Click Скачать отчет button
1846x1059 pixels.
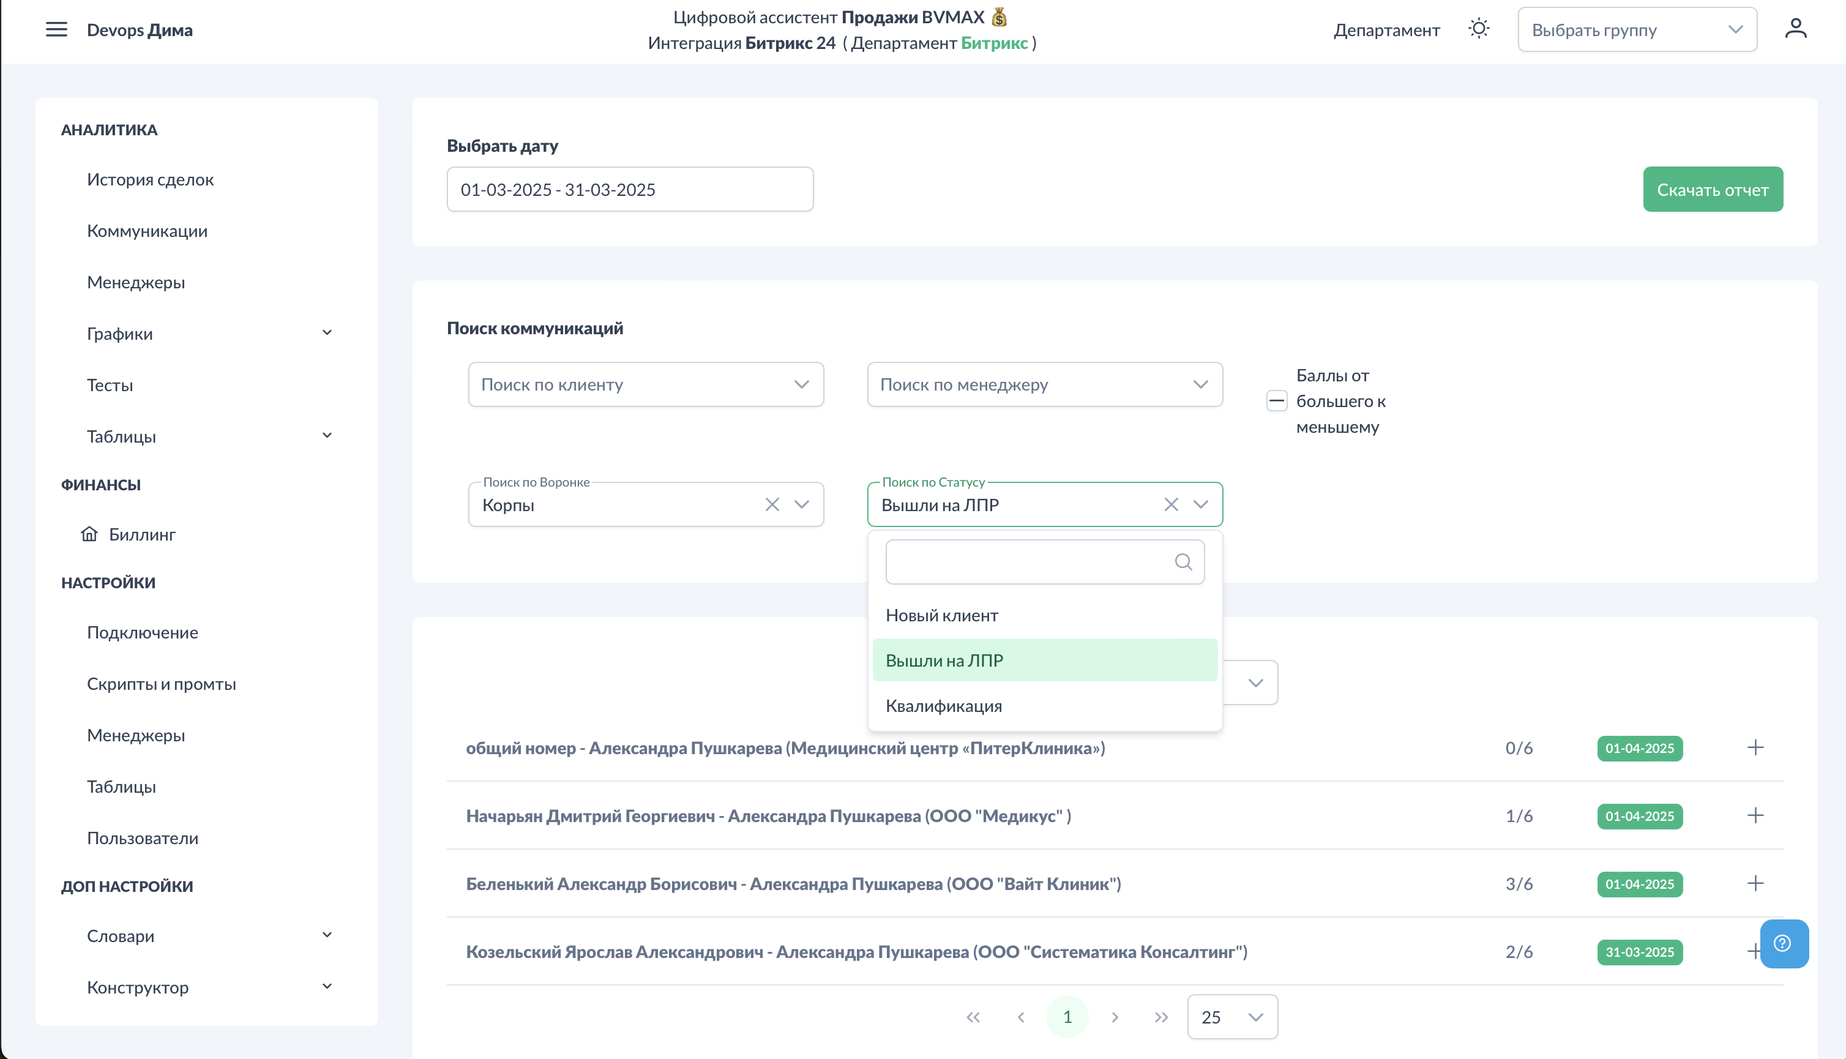click(1712, 190)
